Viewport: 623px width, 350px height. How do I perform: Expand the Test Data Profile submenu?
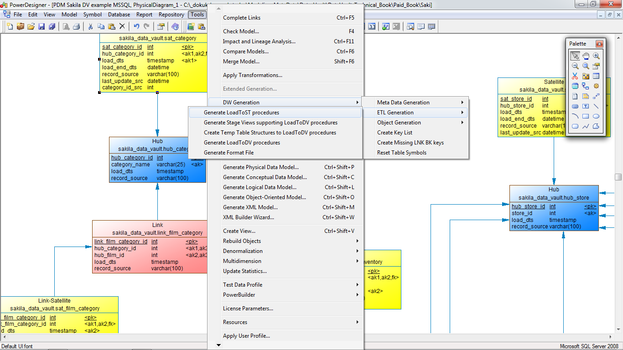click(286, 285)
